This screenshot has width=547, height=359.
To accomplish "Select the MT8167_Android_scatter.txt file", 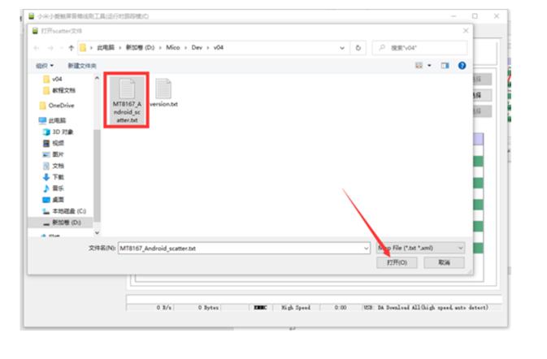I will 127,101.
